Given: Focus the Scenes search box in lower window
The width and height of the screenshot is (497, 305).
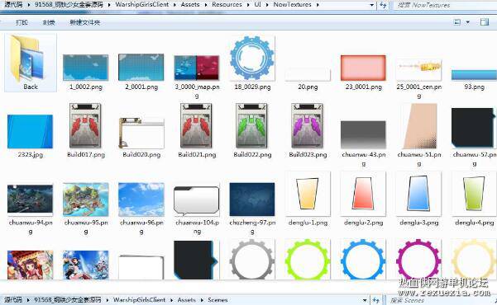Looking at the screenshot, I should click(441, 300).
